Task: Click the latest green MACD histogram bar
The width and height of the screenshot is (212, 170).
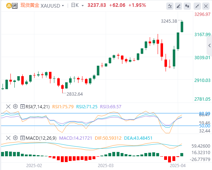Action: 182,155
